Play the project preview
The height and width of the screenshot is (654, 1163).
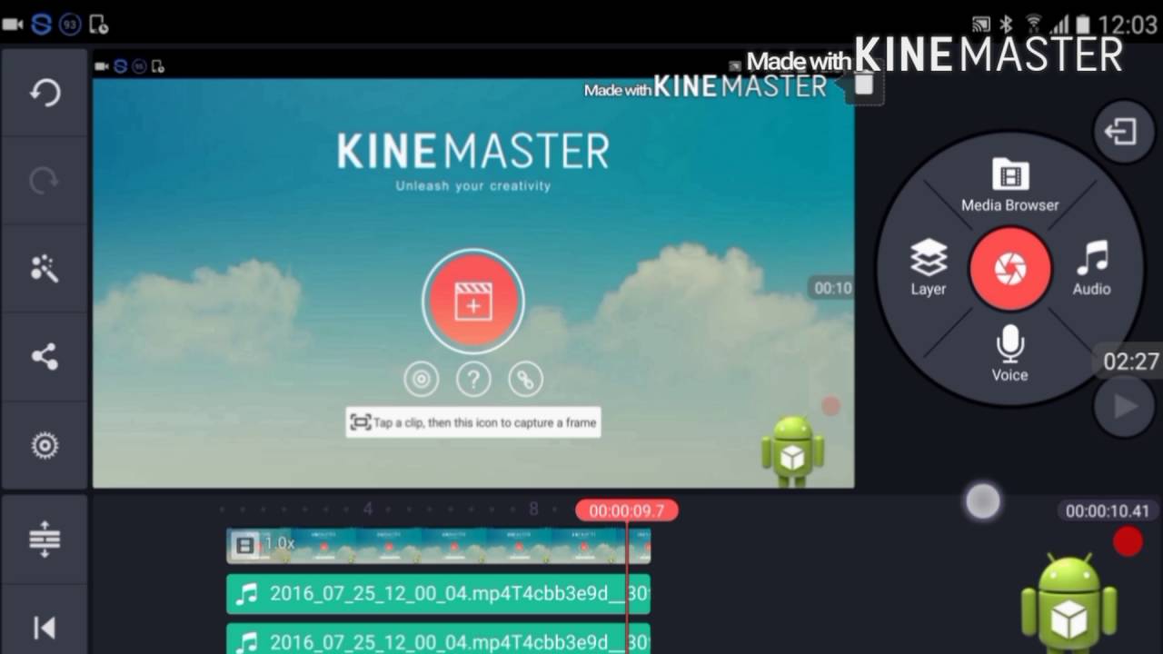pos(1124,406)
